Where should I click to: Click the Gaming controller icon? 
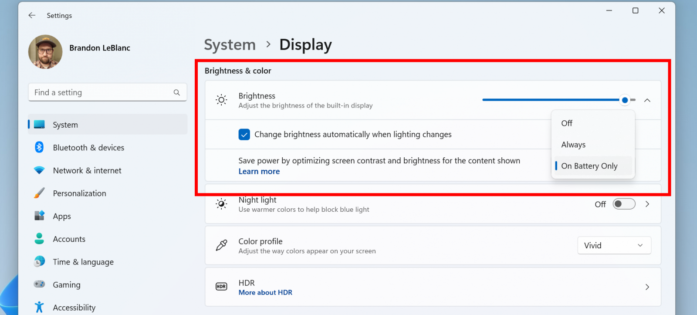coord(39,284)
